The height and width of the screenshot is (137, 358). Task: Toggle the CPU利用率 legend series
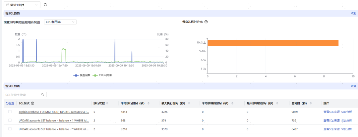pos(102,75)
